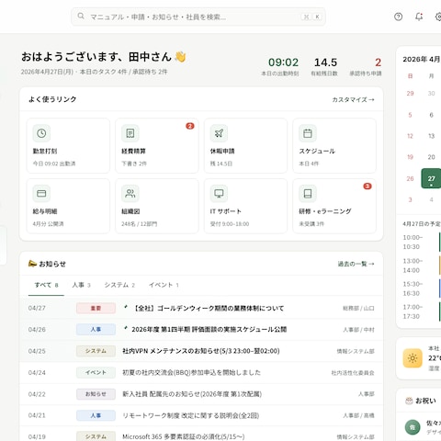
Task: Click the search magnifier icon
Action: (x=81, y=16)
